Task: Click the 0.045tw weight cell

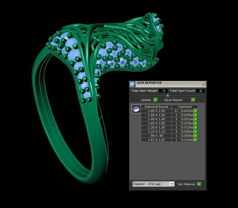Action: [x=187, y=132]
